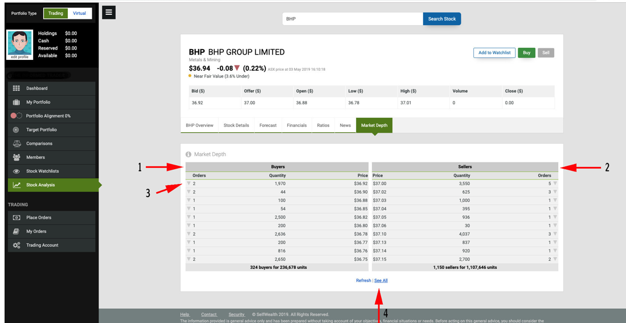Click the See All link

click(x=381, y=281)
